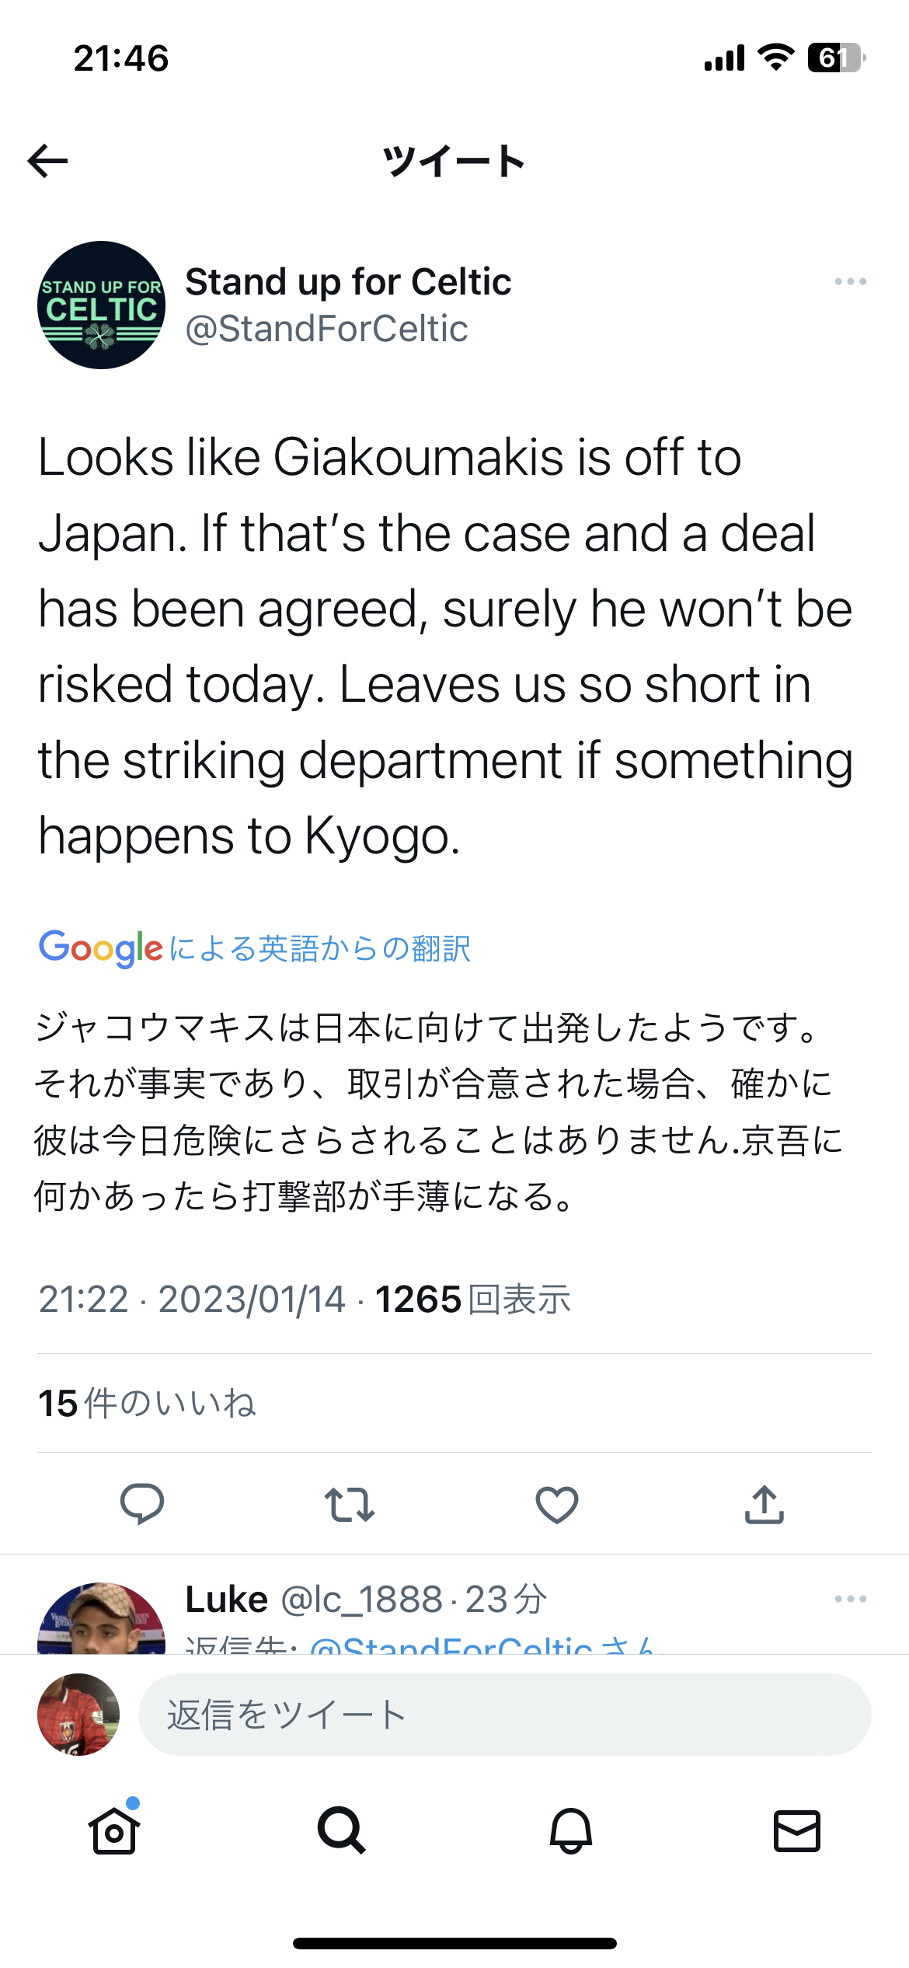
Task: Tap the 返信をツイート reply field
Action: click(503, 1715)
